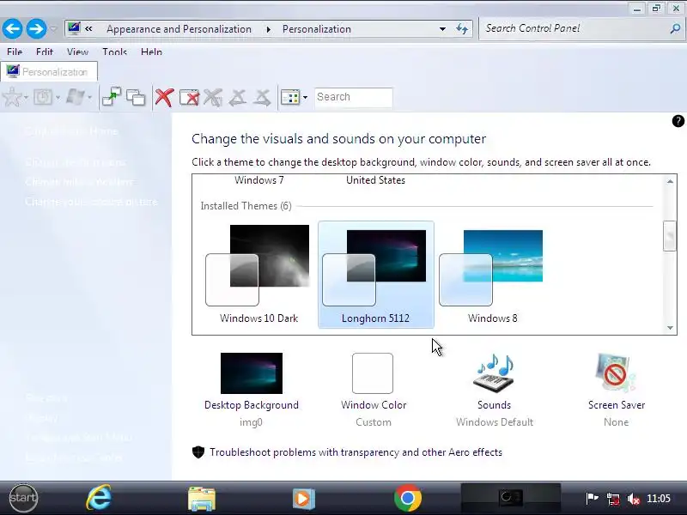Apply the Longhorn 5112 theme
Viewport: 687px width, 515px height.
(376, 275)
